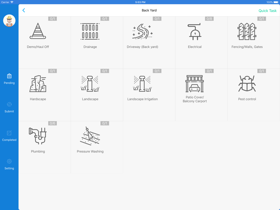The height and width of the screenshot is (210, 280).
Task: Click the Plumbing label text
Action: pyautogui.click(x=38, y=151)
